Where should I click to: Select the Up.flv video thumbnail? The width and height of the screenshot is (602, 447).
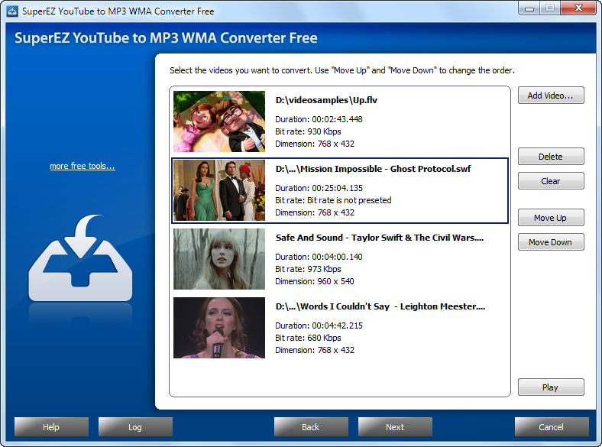tap(219, 121)
